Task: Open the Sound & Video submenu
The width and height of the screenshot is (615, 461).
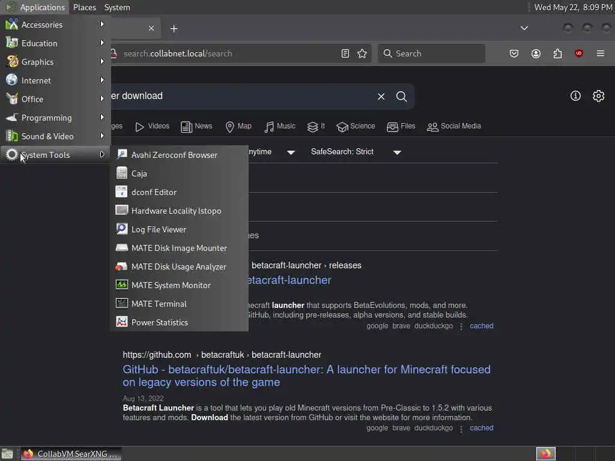Action: click(x=55, y=136)
